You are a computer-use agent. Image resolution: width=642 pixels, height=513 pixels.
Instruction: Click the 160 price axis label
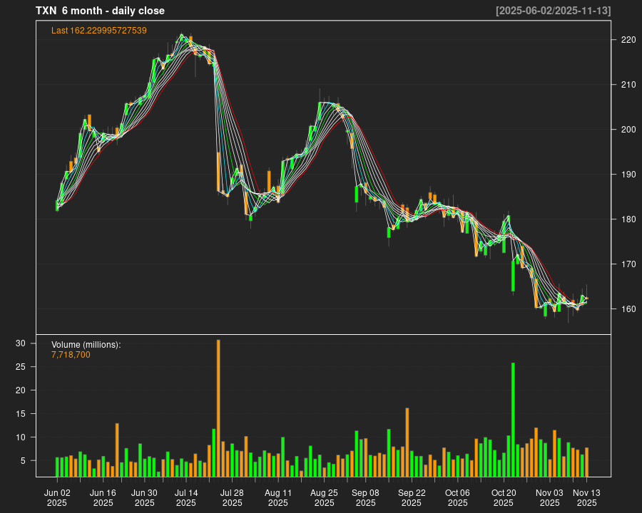point(628,309)
